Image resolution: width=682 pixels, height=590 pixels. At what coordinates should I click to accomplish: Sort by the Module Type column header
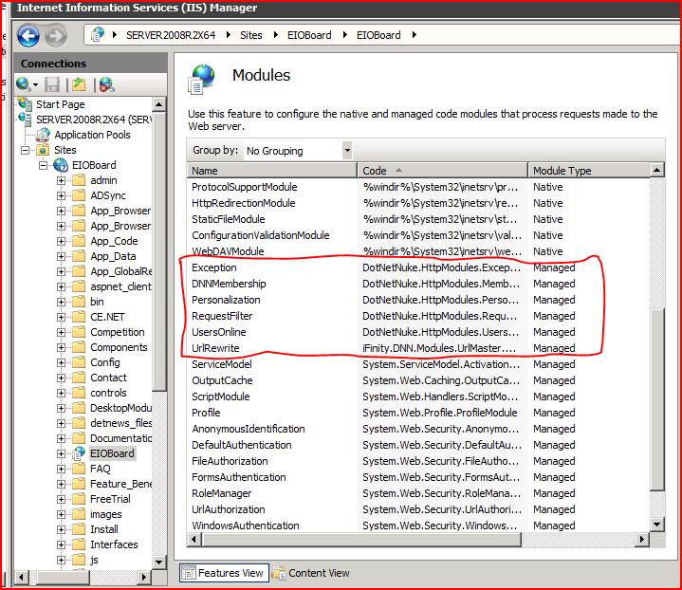[x=589, y=171]
